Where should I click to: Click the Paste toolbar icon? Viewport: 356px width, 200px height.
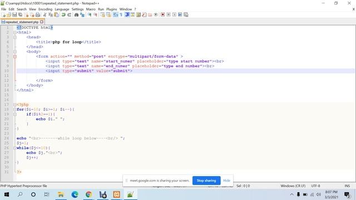coord(56,15)
